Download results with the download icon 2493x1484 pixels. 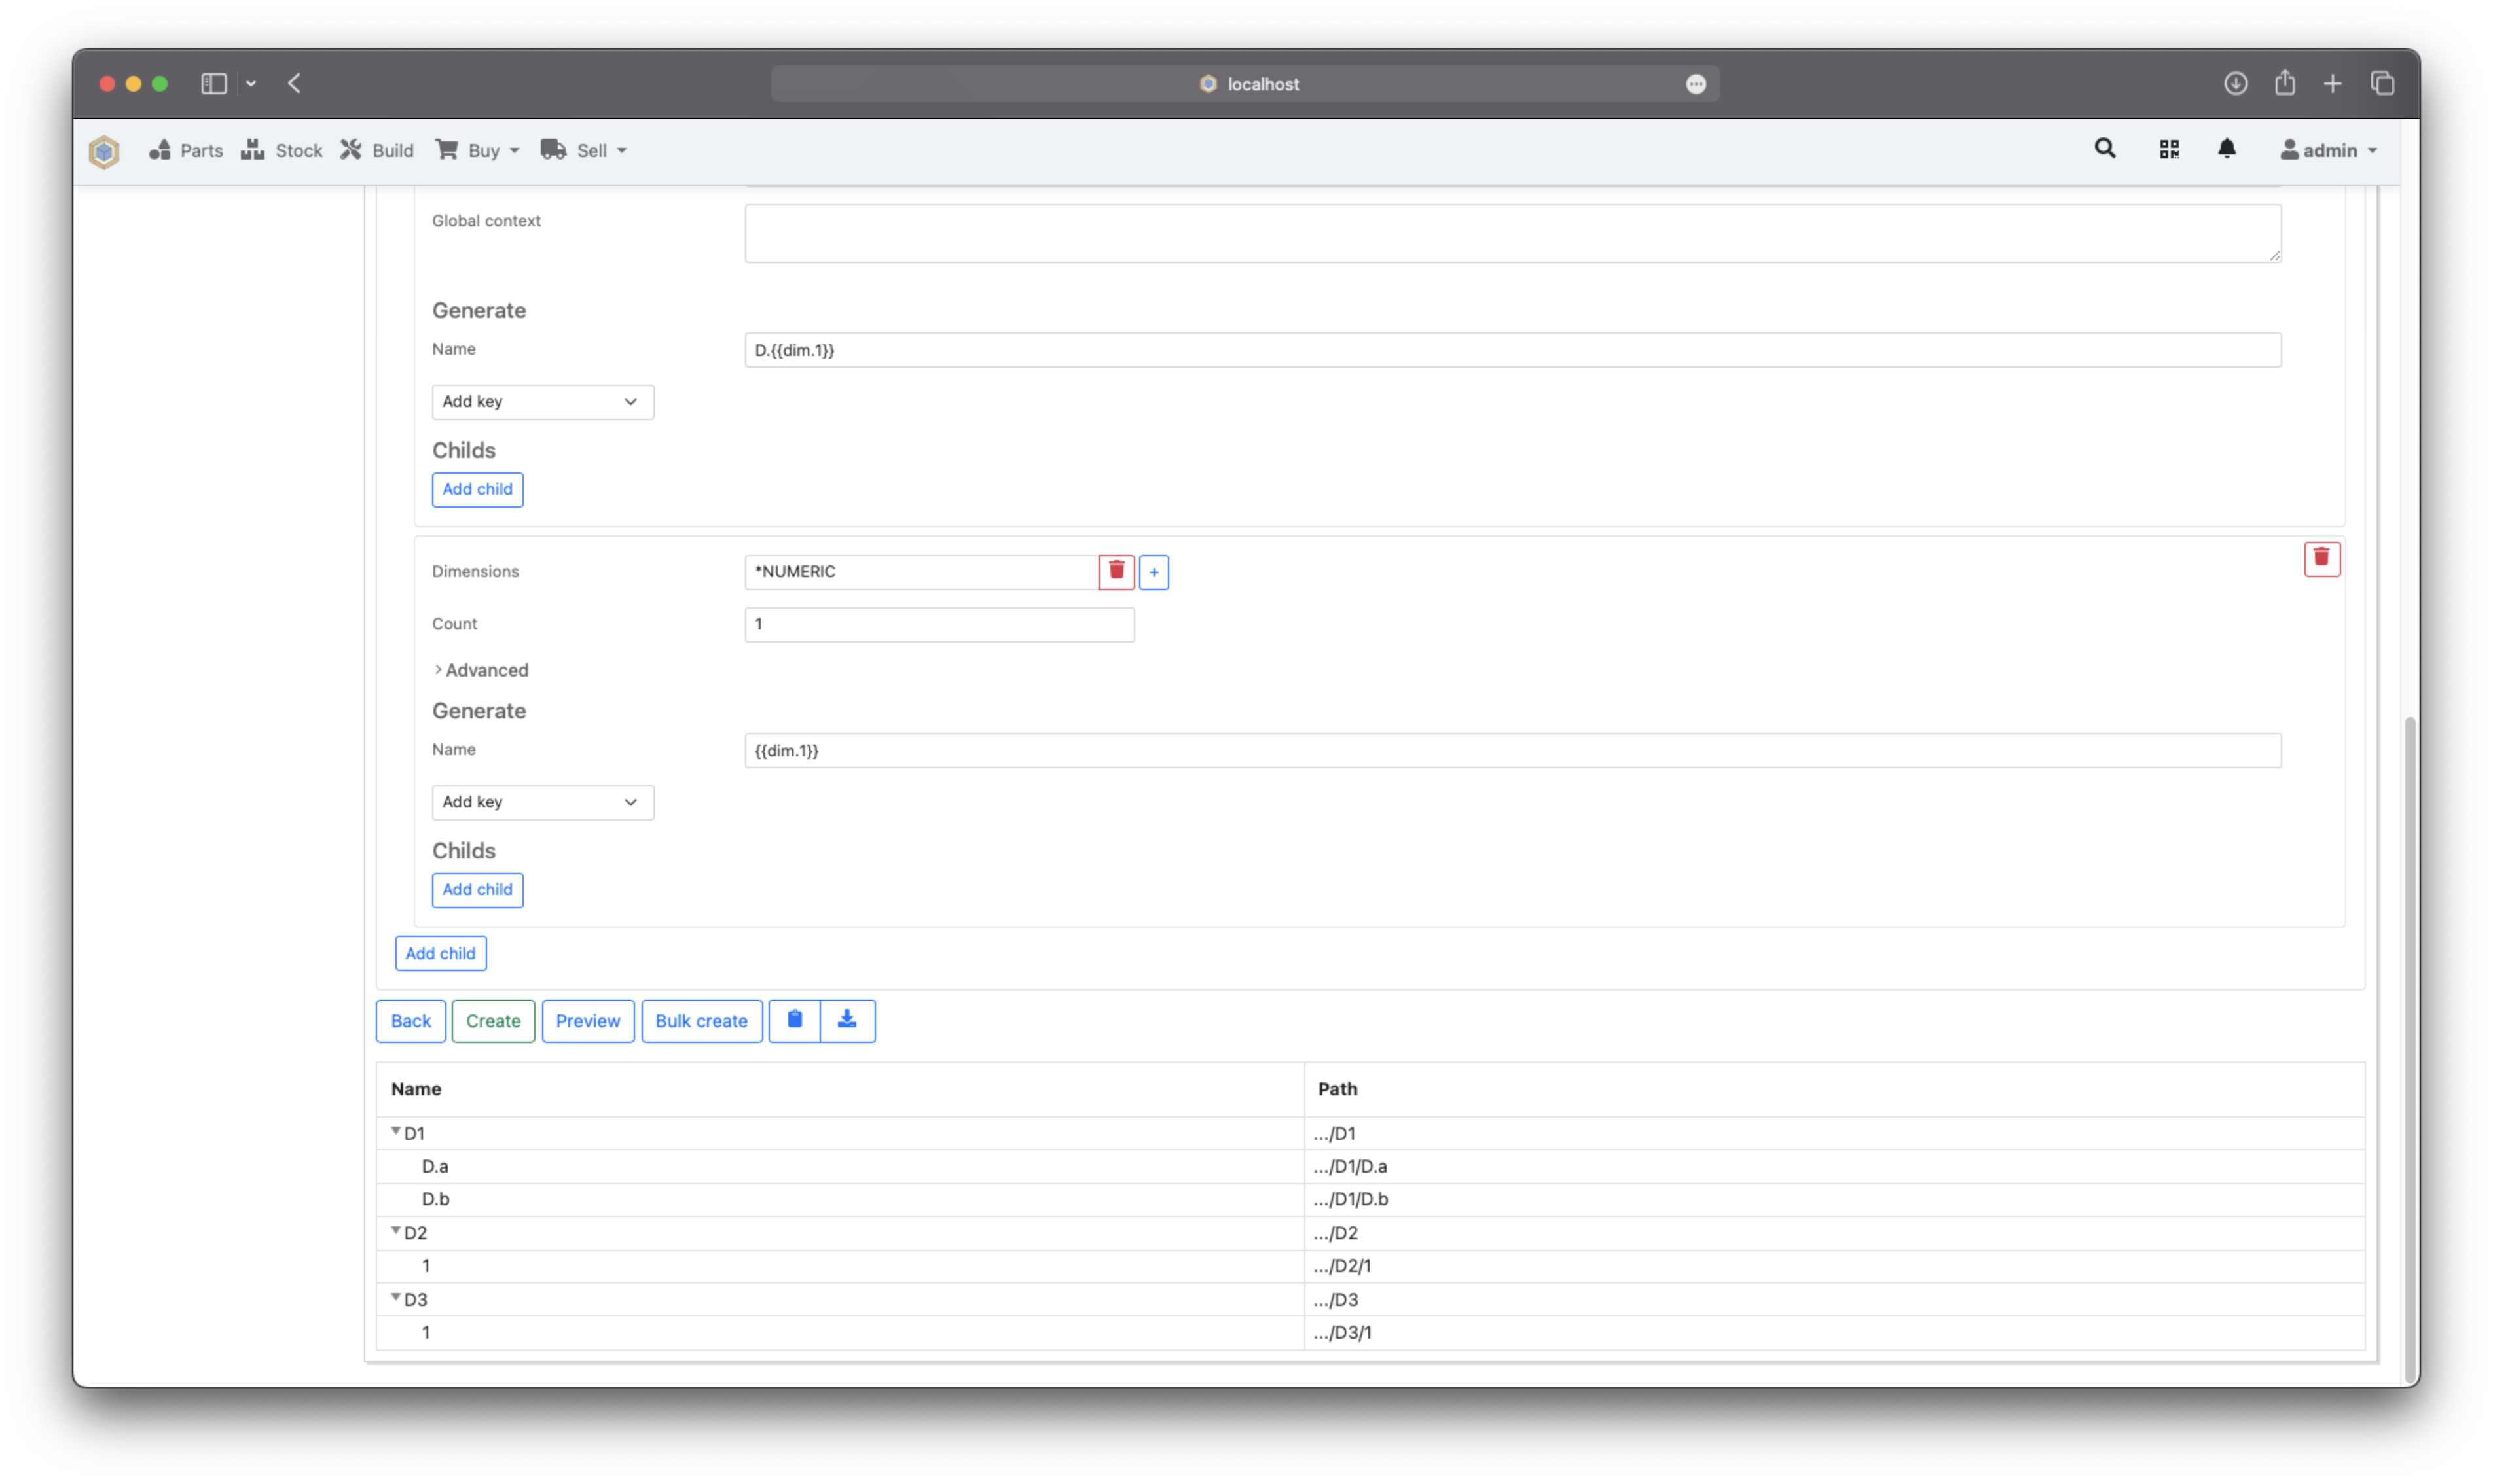click(847, 1020)
